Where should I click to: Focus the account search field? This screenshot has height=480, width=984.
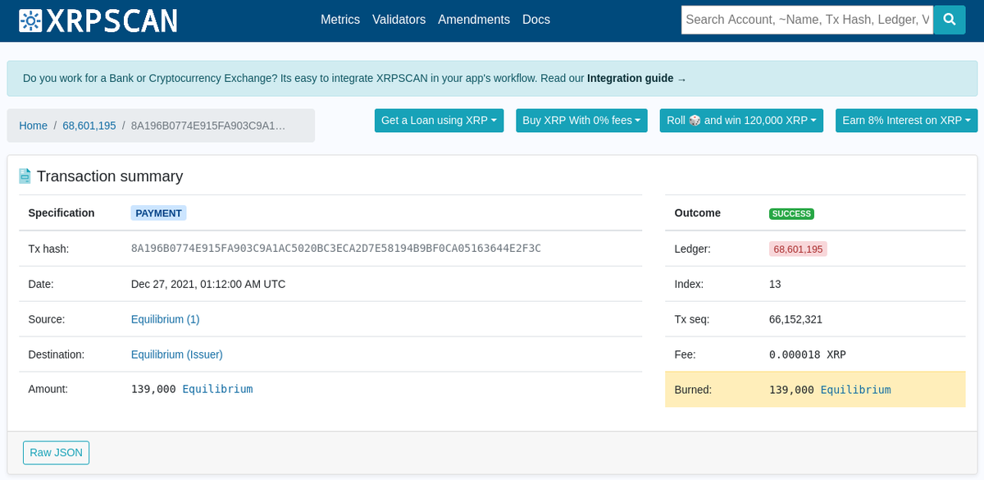pos(808,20)
